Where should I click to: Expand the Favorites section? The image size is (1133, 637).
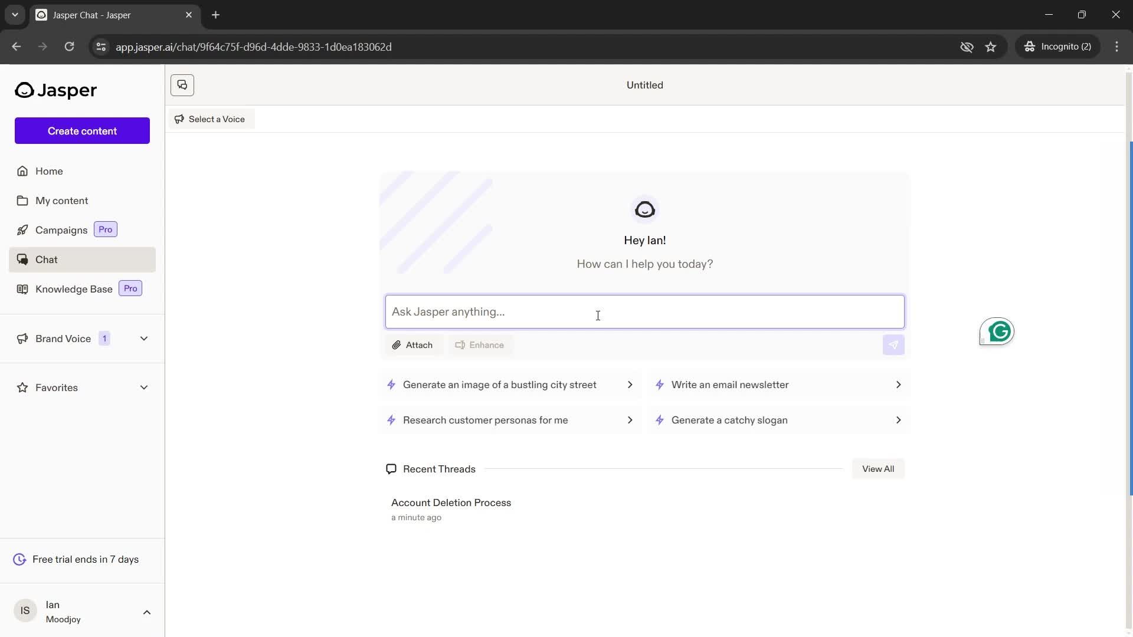144,388
